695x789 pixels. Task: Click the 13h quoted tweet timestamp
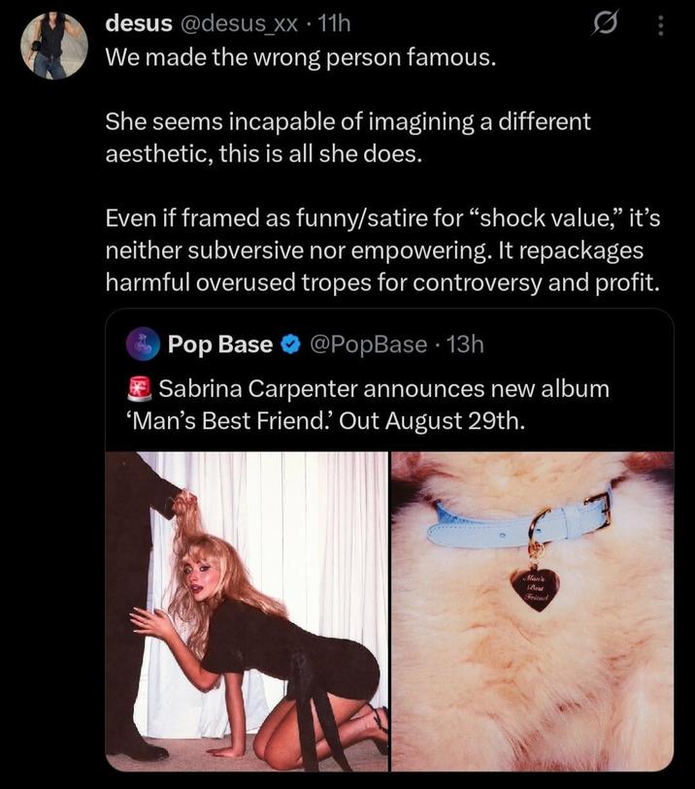[x=465, y=345]
